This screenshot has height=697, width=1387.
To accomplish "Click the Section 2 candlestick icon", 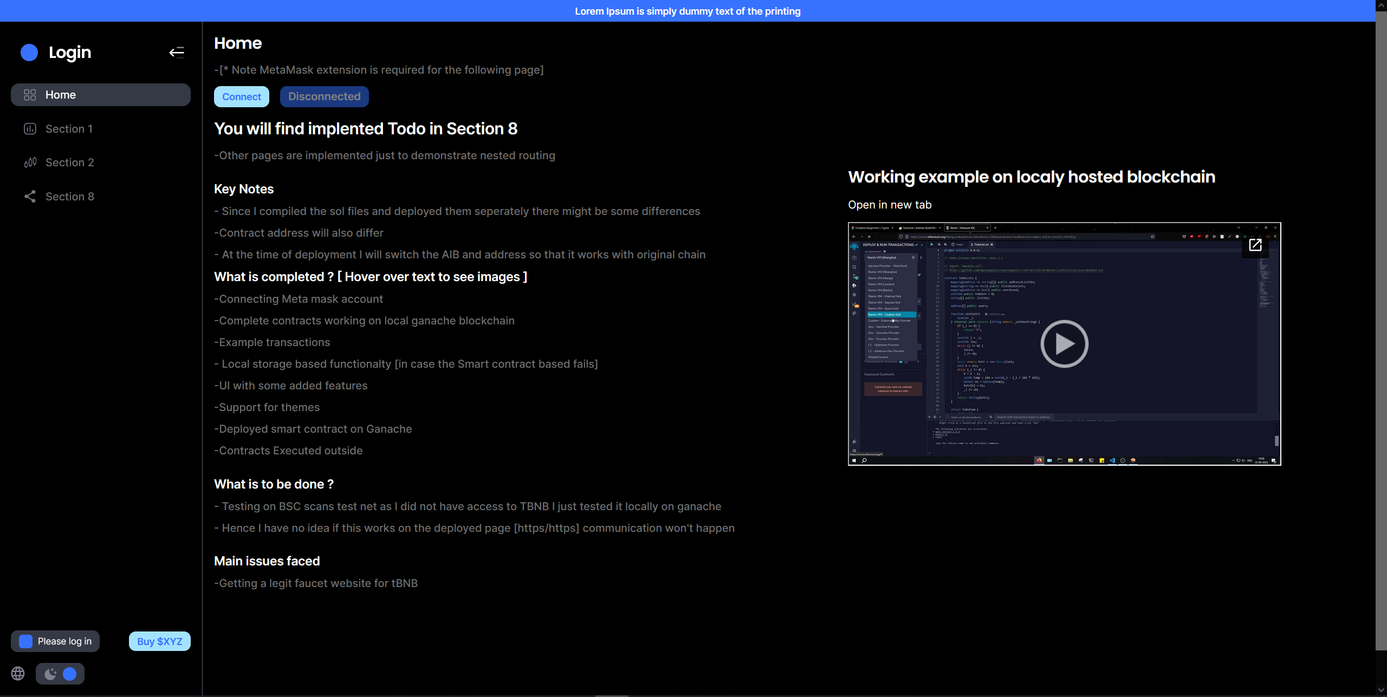I will (30, 162).
